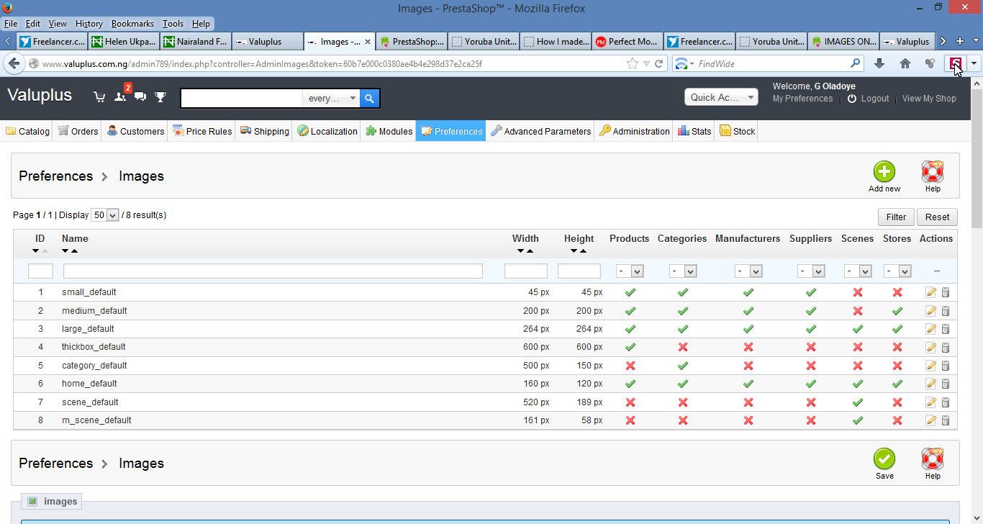
Task: Open the Help lifebuoy icon at top
Action: point(932,172)
